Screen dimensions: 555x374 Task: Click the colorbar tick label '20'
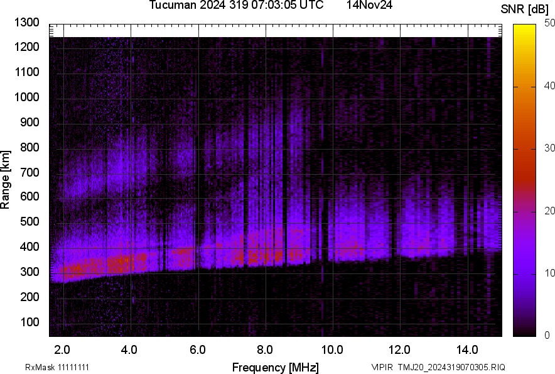[x=549, y=211]
